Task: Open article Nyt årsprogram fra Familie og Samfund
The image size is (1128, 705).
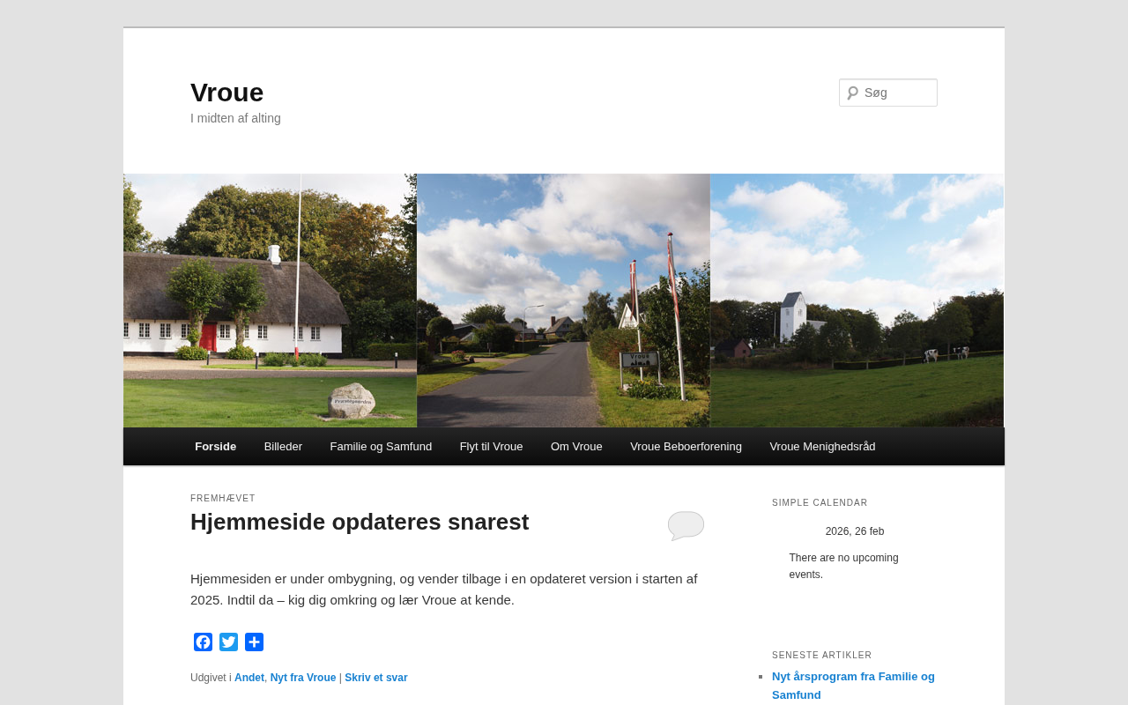Action: coord(853,686)
